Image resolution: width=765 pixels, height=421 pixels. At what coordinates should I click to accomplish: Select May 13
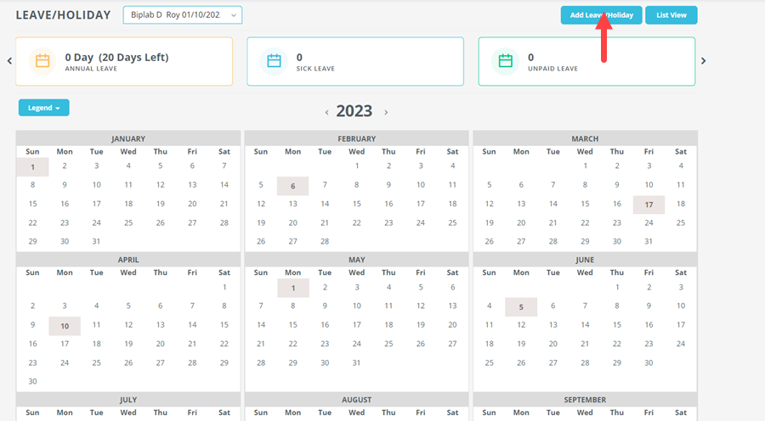coord(452,306)
